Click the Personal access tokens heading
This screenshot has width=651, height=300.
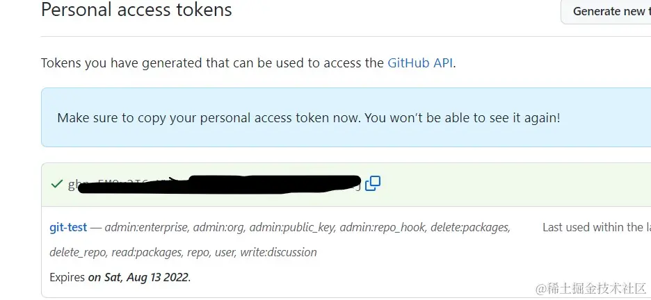coord(136,10)
